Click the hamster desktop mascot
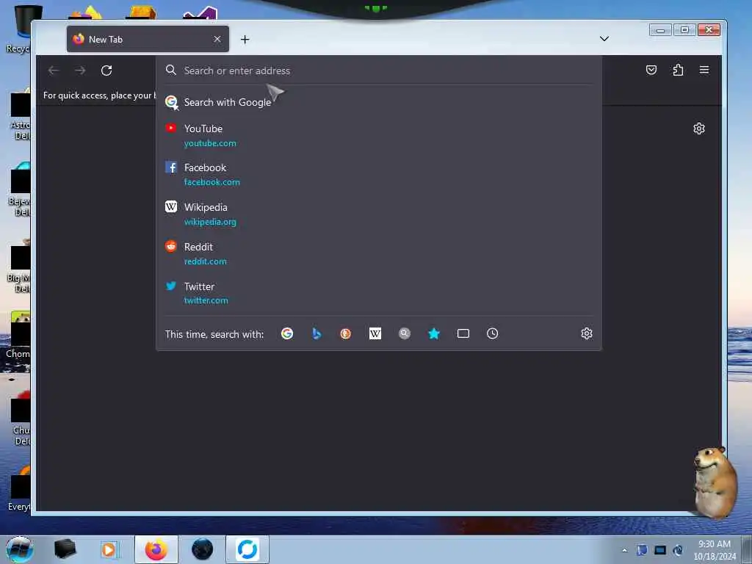The width and height of the screenshot is (752, 564). pos(715,482)
